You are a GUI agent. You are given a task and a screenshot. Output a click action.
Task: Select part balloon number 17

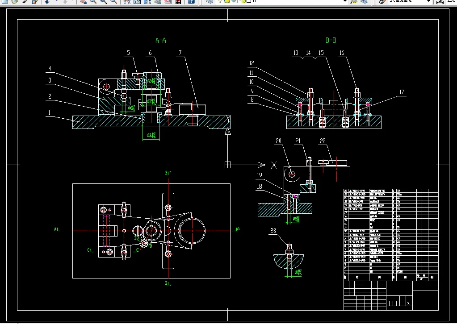tap(402, 92)
